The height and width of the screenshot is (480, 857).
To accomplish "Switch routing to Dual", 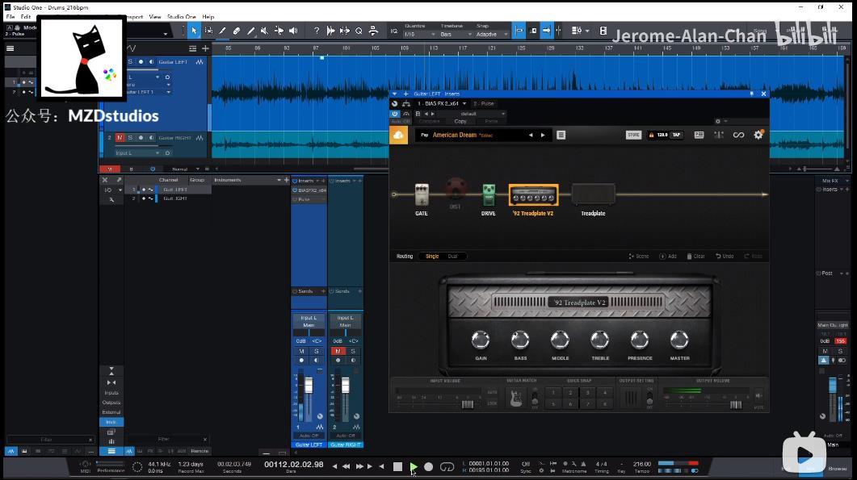I will click(452, 256).
